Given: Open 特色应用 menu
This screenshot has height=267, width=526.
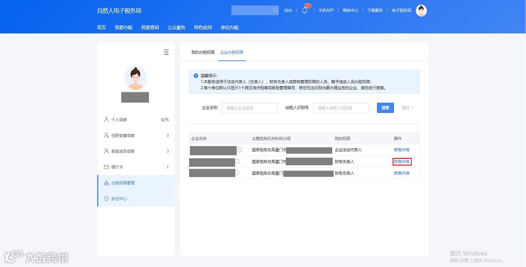Looking at the screenshot, I should point(203,27).
